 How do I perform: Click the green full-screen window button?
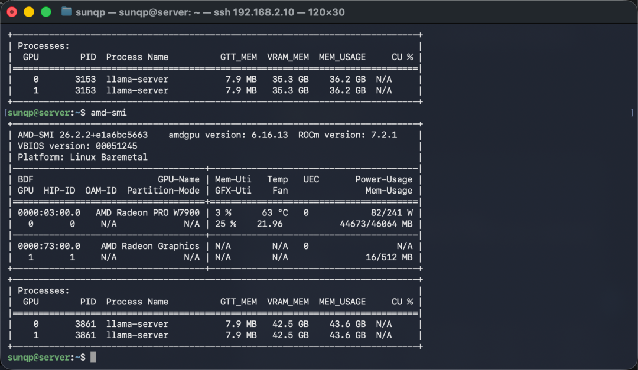46,12
